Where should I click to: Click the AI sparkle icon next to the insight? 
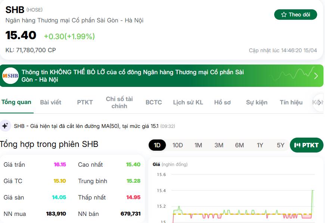tap(5, 125)
